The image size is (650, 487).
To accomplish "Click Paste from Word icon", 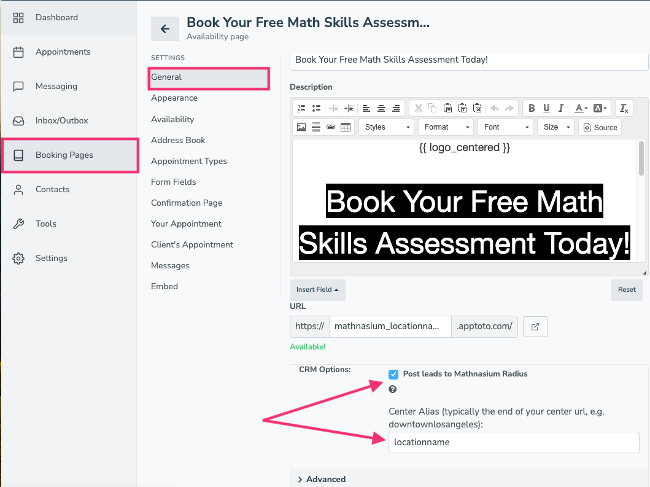I will pyautogui.click(x=477, y=108).
